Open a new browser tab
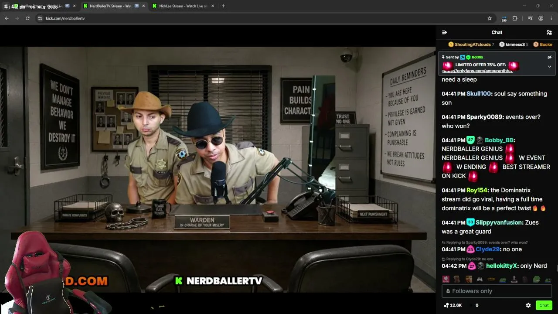Viewport: 558px width, 314px height. (x=223, y=6)
